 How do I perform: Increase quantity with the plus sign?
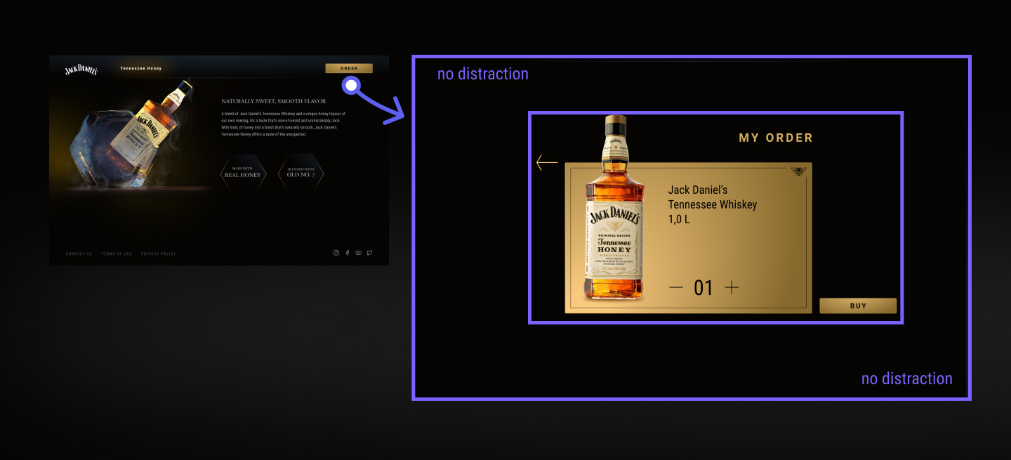pyautogui.click(x=732, y=287)
